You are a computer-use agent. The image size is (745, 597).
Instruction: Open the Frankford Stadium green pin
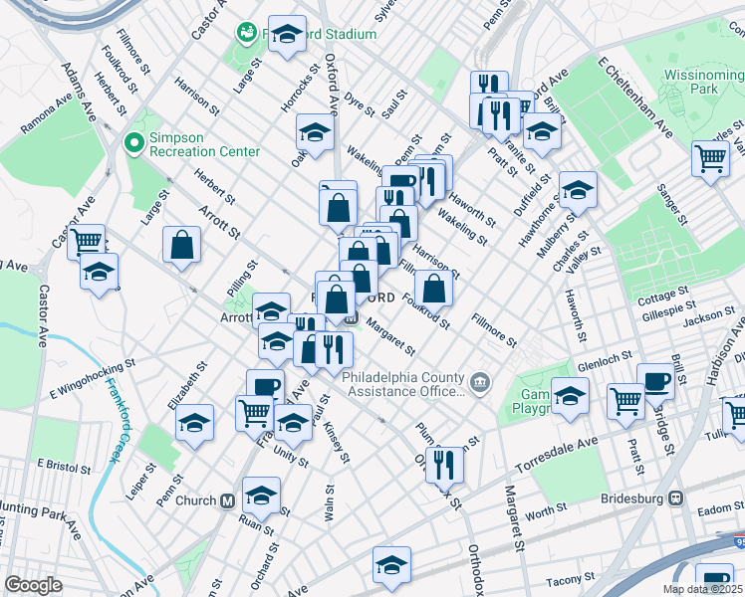coord(247,34)
